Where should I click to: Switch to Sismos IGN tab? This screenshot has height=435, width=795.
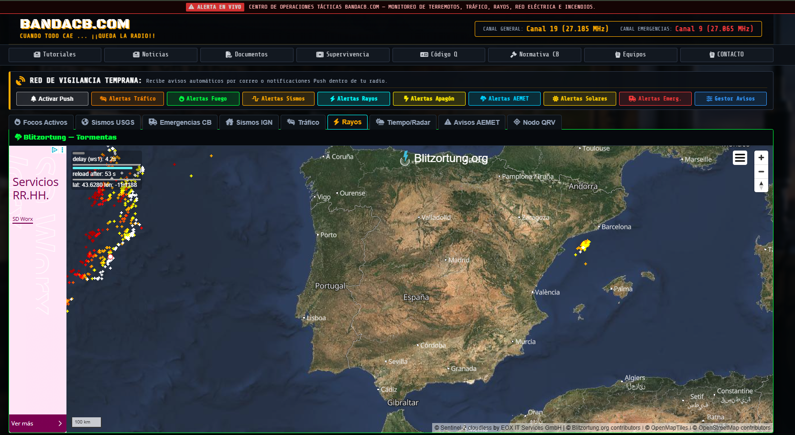(x=249, y=122)
